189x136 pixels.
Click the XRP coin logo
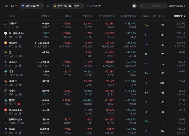pos(6,33)
